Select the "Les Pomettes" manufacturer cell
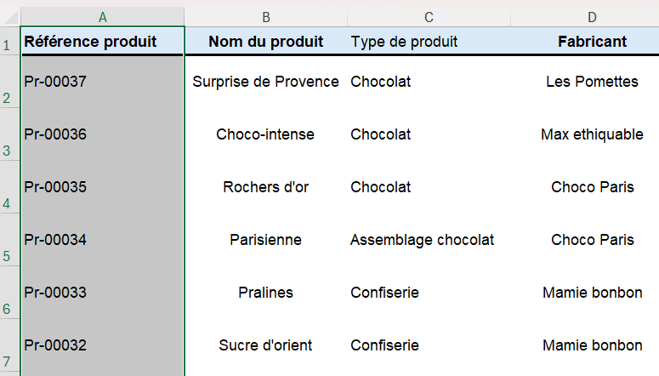The width and height of the screenshot is (659, 376). 592,82
